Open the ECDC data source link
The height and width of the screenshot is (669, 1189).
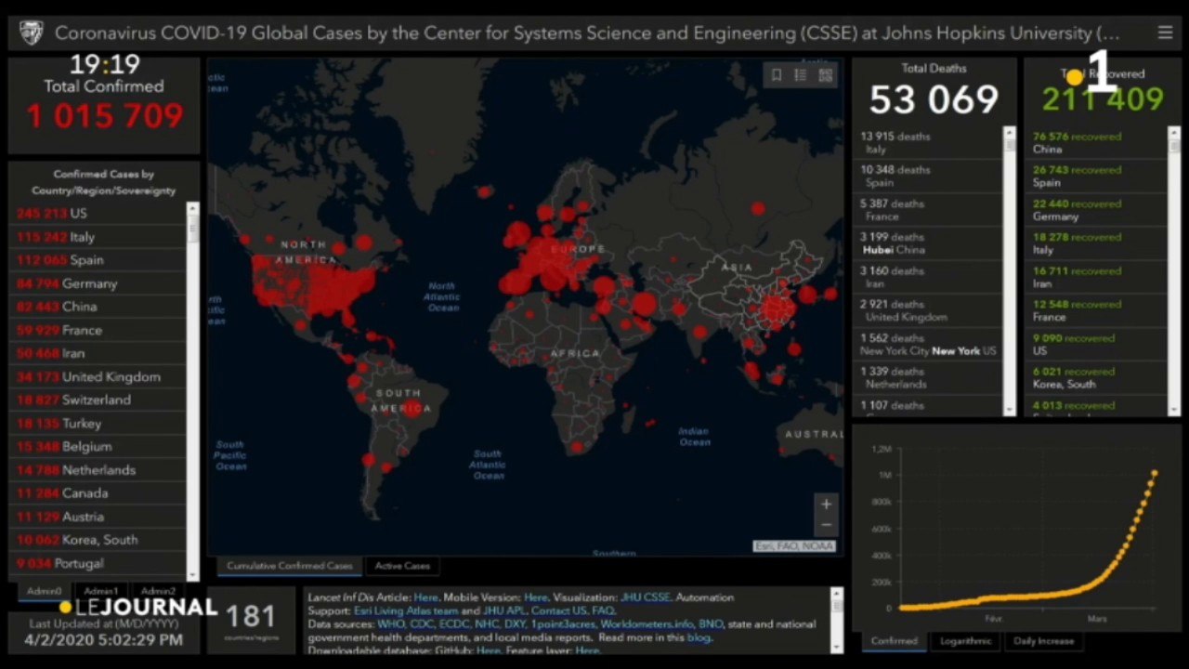pyautogui.click(x=454, y=624)
